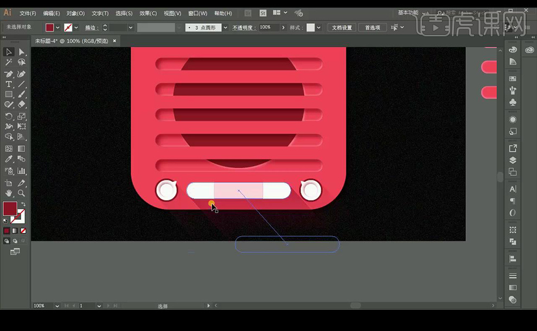Set paint mode to None

[x=23, y=231]
